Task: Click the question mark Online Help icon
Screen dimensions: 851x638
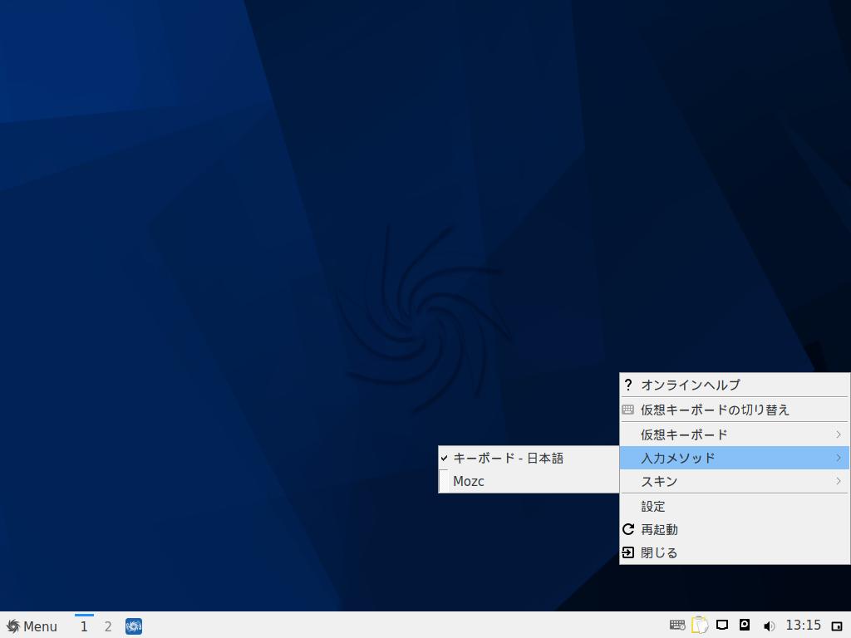Action: [x=628, y=385]
